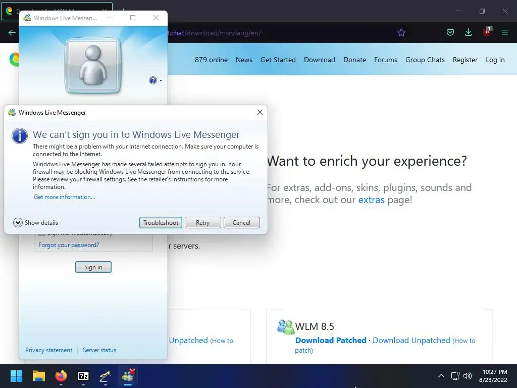This screenshot has width=517, height=388.
Task: Open 7-Zip from the taskbar
Action: (x=83, y=376)
